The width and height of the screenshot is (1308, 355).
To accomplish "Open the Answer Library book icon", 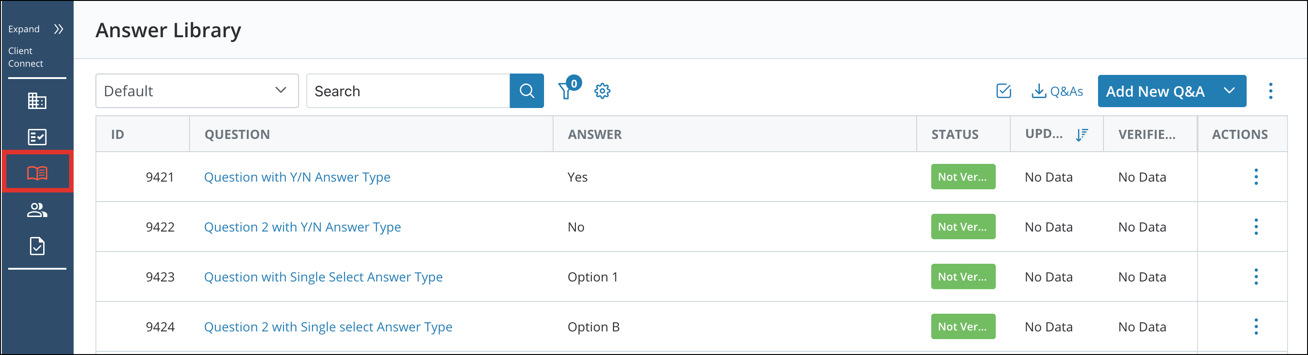I will point(38,173).
